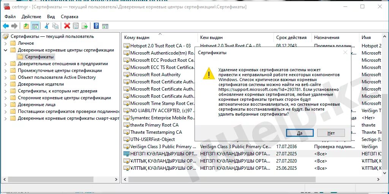The width and height of the screenshot is (389, 194).
Task: Select certificate icon of Microsoft ECC Product Root
Action: [127, 60]
